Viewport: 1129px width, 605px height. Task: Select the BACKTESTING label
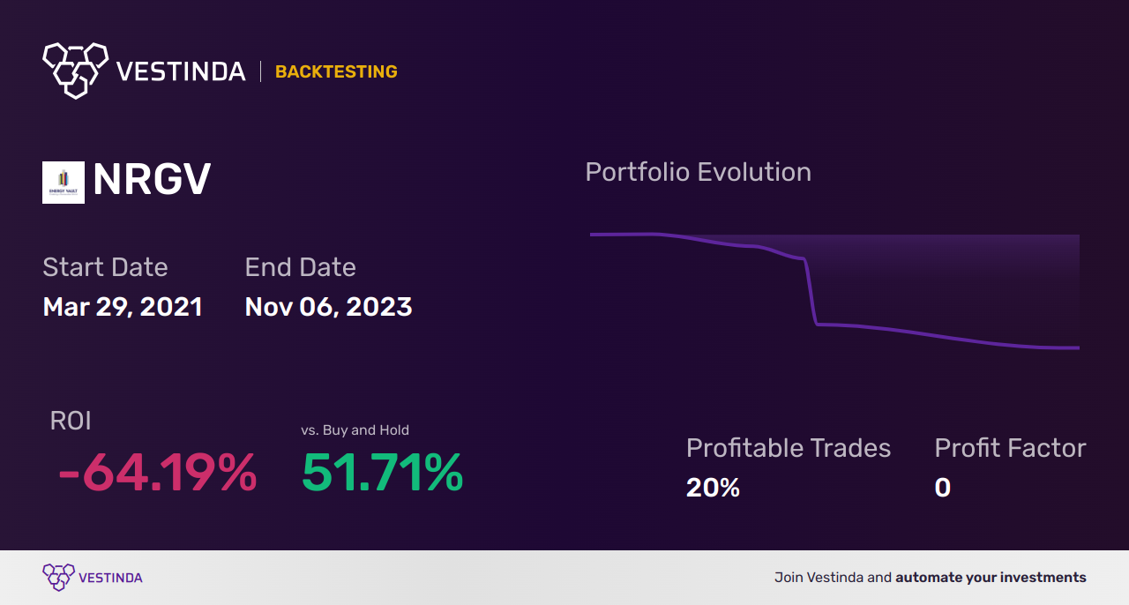[x=336, y=72]
